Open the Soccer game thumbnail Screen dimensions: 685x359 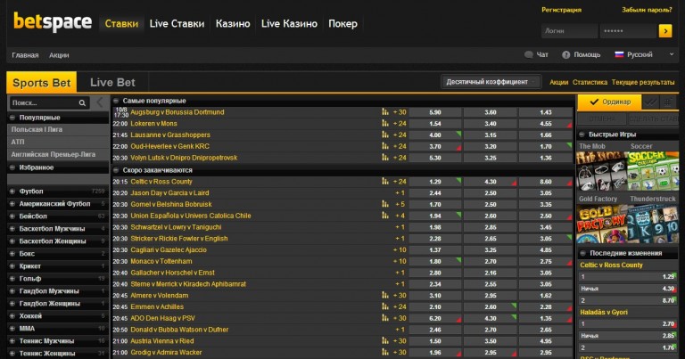click(x=653, y=170)
